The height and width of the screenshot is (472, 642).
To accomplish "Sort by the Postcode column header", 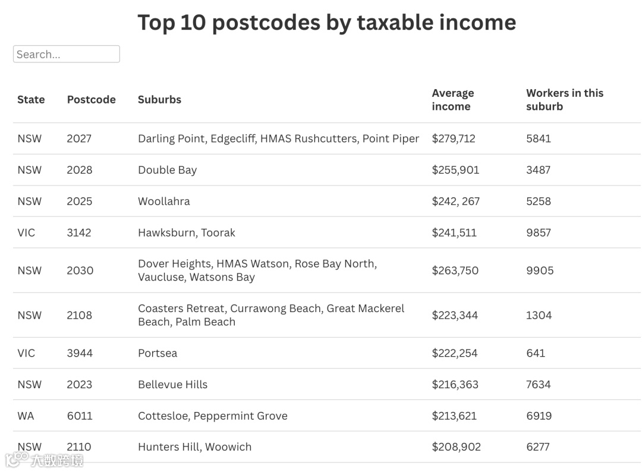I will coord(92,99).
